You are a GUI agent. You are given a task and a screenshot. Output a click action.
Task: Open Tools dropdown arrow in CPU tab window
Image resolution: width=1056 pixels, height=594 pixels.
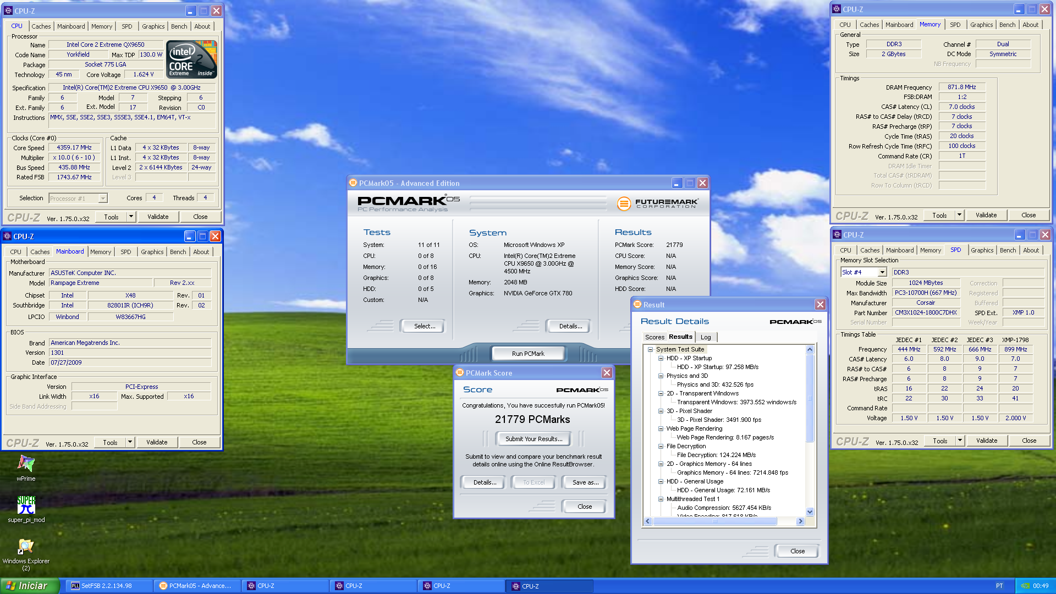131,217
